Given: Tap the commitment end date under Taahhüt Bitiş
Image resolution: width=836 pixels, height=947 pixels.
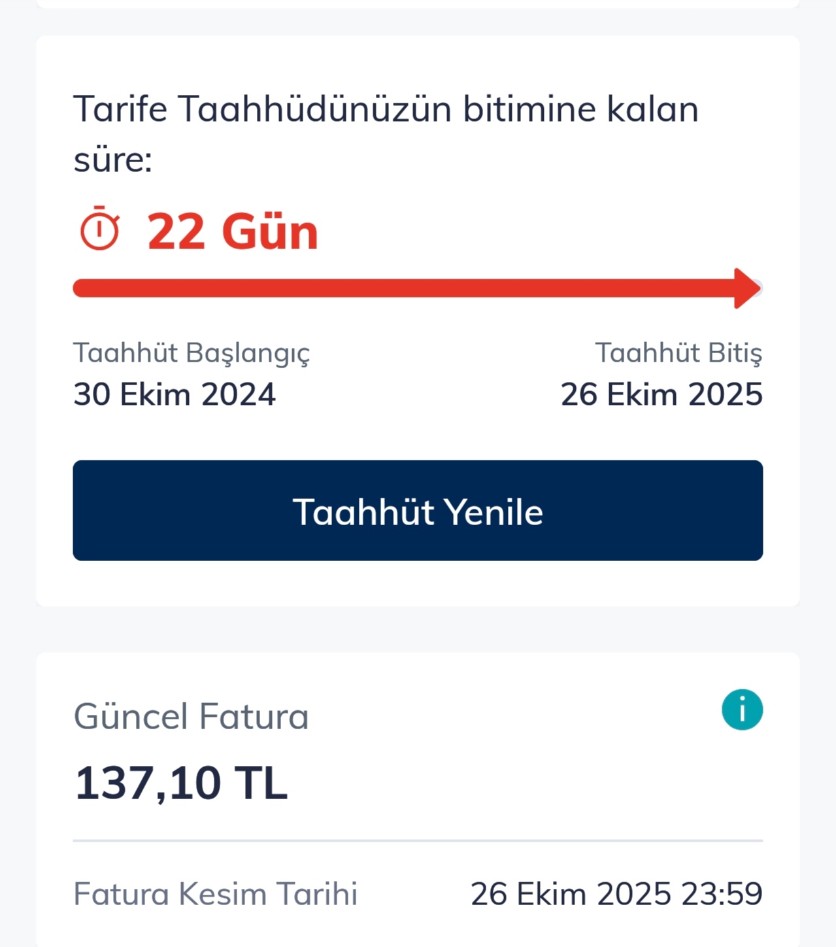Looking at the screenshot, I should 661,394.
